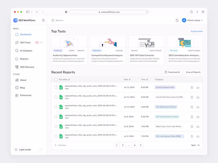Delete the Jul 15 6:05 PM report

pos(192,97)
